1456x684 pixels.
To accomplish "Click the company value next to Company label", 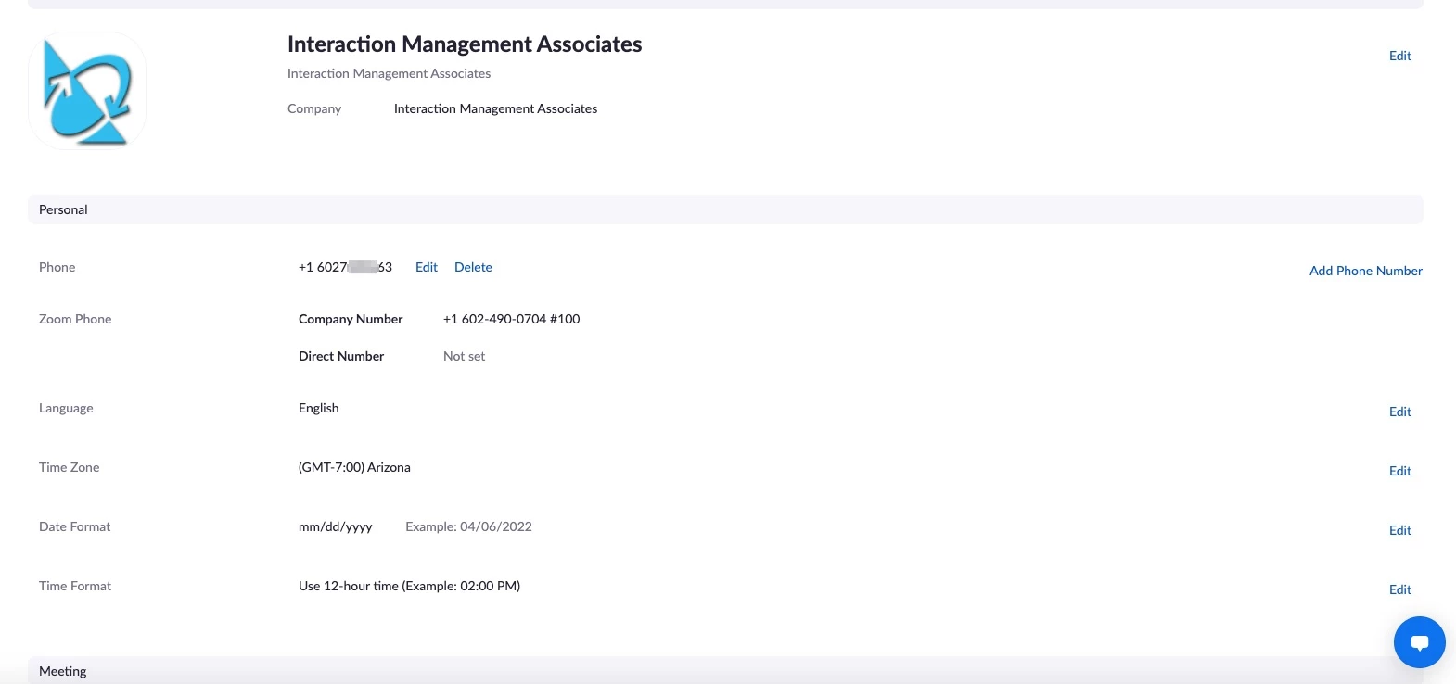I will (x=495, y=108).
